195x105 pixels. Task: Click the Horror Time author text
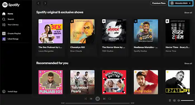point(171,51)
